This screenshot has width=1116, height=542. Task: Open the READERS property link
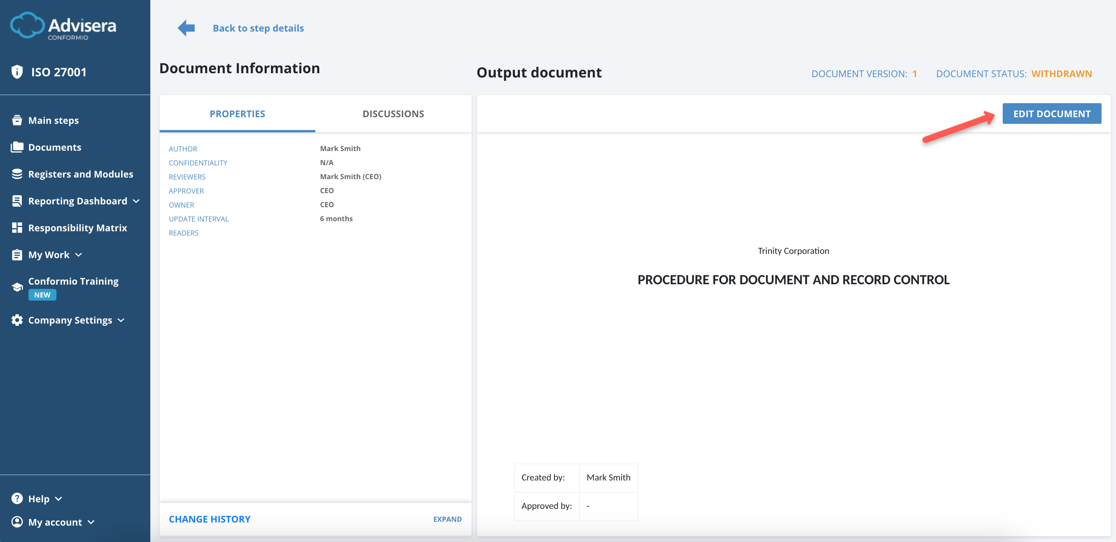pyautogui.click(x=183, y=233)
